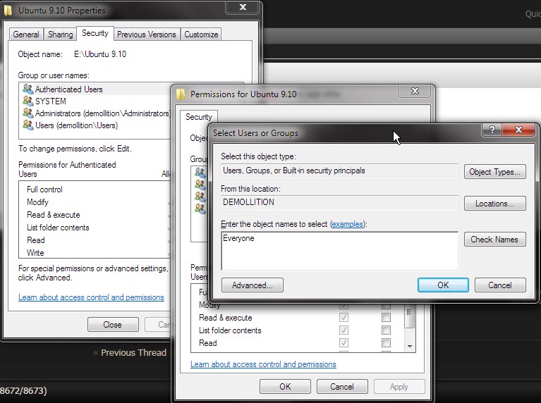Toggle List folder contents Allow checkbox
541x403 pixels.
[344, 330]
